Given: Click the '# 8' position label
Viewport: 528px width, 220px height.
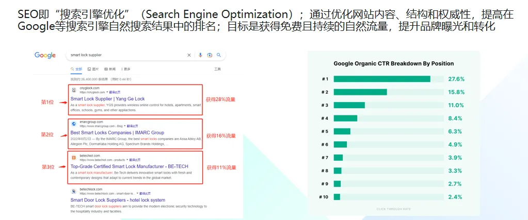Looking at the screenshot, I should [325, 171].
